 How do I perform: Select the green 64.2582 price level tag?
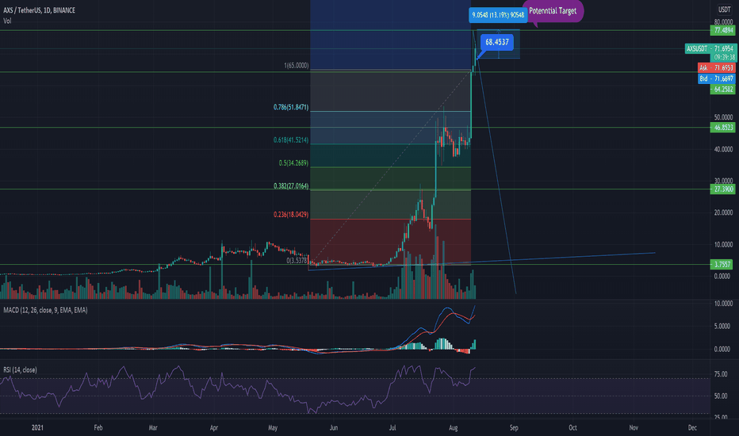pyautogui.click(x=723, y=89)
